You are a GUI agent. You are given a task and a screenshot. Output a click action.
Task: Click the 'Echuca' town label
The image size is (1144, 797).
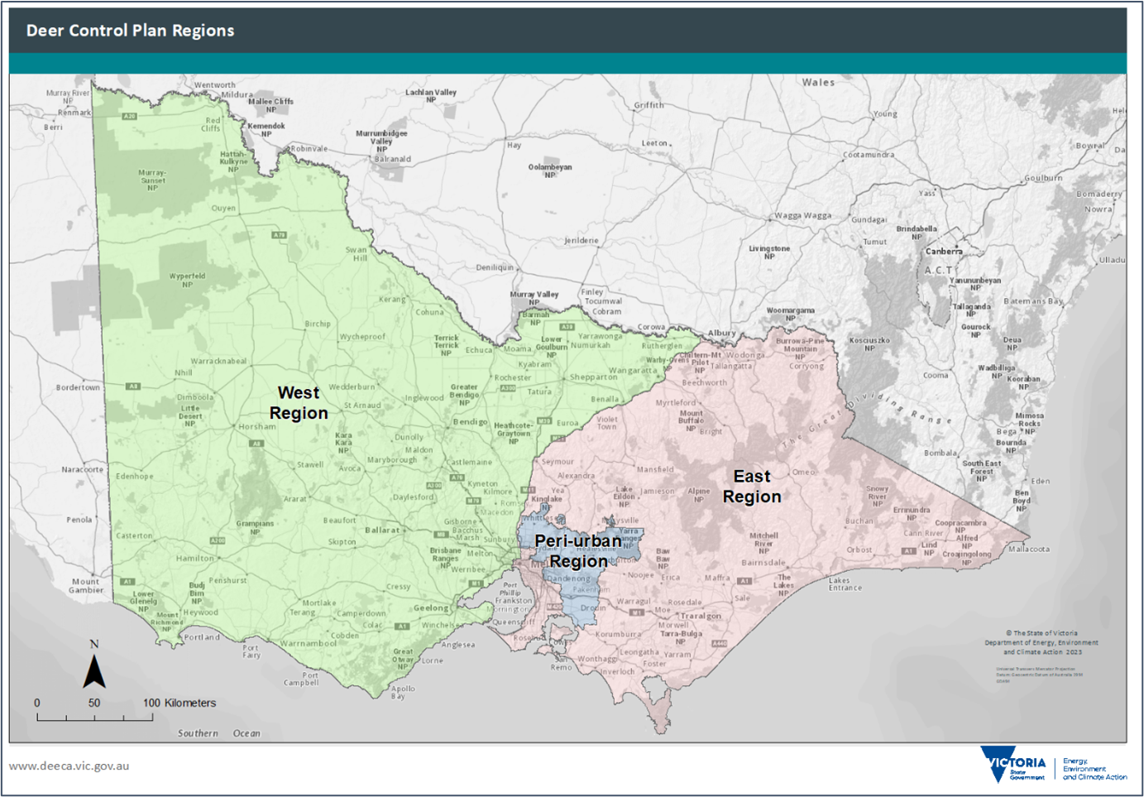(x=479, y=350)
